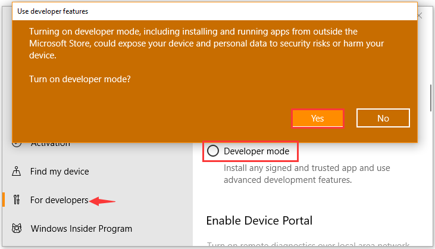Decline by pressing the No button
The image size is (435, 249).
[x=383, y=118]
